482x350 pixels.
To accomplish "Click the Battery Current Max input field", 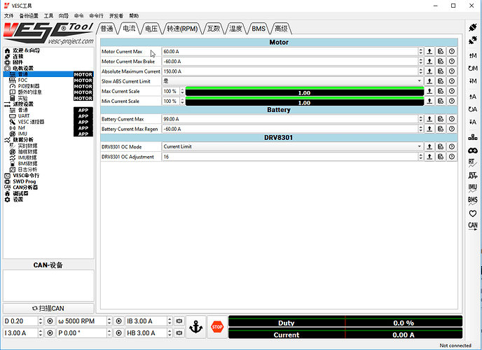I will click(x=292, y=119).
